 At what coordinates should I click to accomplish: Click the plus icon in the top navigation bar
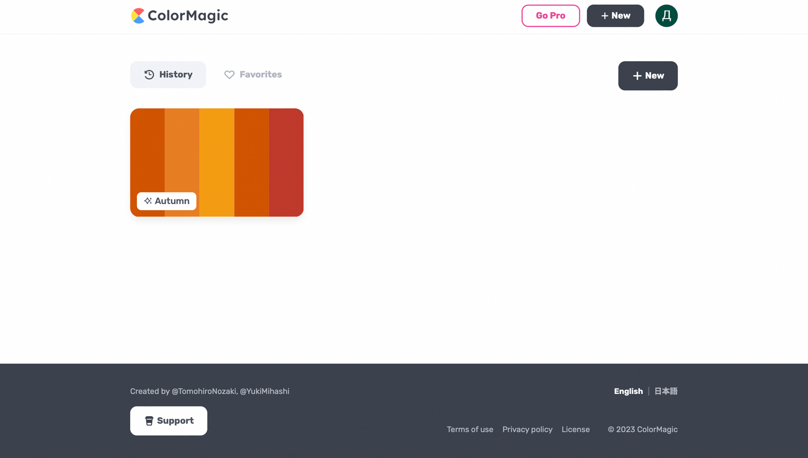[604, 16]
